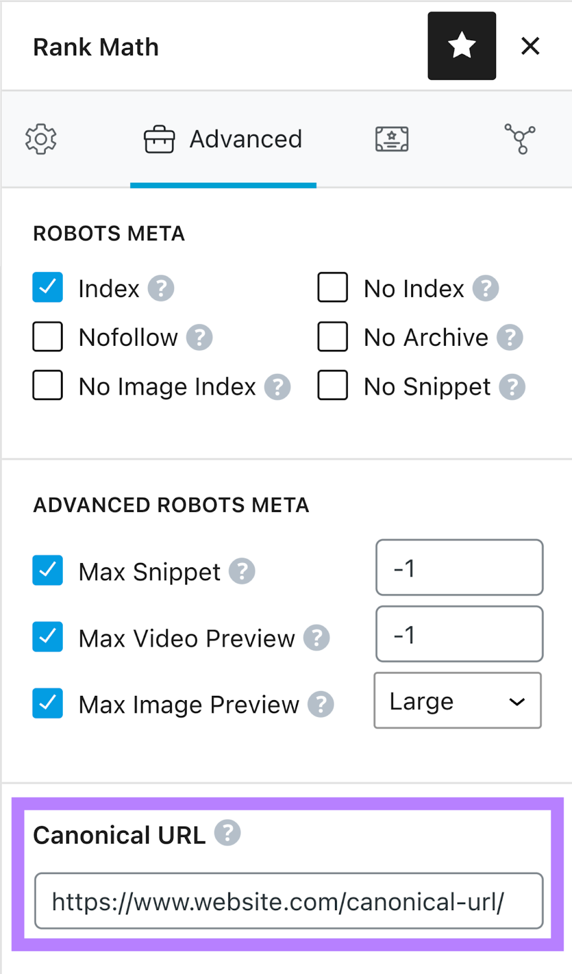Open the Max Image Preview dropdown

(x=457, y=700)
